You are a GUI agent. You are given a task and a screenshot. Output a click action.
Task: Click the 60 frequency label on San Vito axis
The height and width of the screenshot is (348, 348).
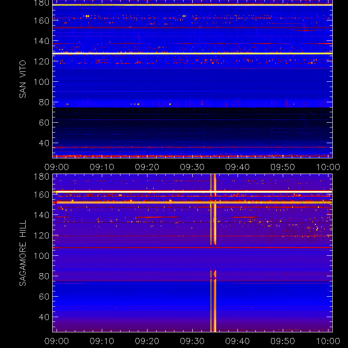click(x=44, y=123)
